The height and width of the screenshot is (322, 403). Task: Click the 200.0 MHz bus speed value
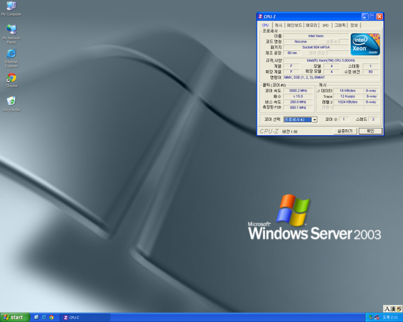pos(298,102)
